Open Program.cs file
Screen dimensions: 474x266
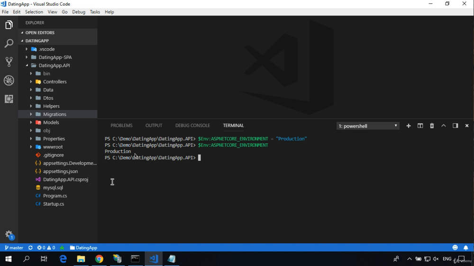point(55,196)
